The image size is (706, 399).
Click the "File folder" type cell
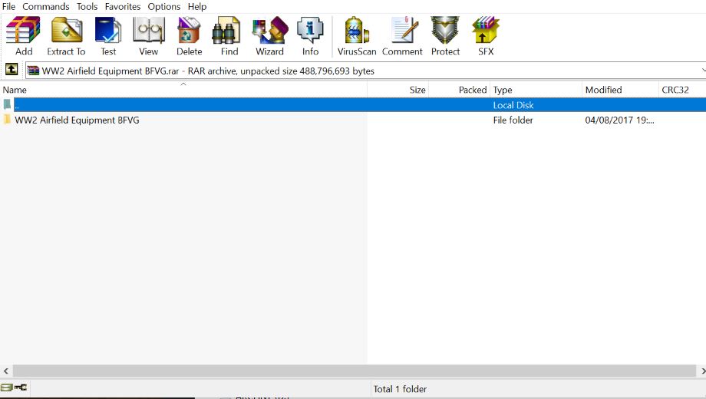(513, 120)
